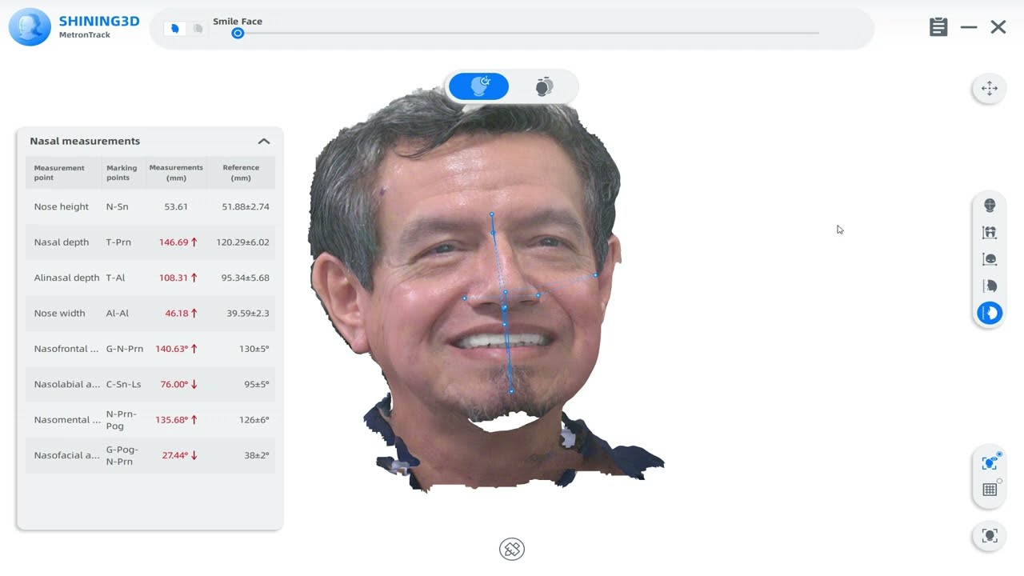Select the Nasofrontal angle row label
This screenshot has height=576, width=1024.
point(66,349)
